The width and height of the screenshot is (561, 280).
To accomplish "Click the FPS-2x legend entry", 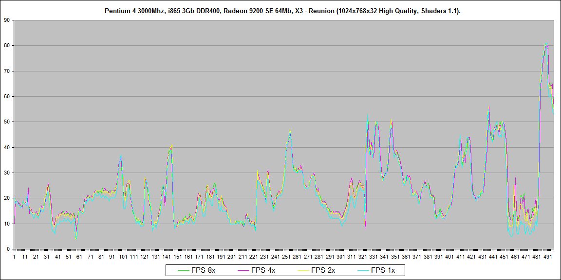I will click(316, 270).
